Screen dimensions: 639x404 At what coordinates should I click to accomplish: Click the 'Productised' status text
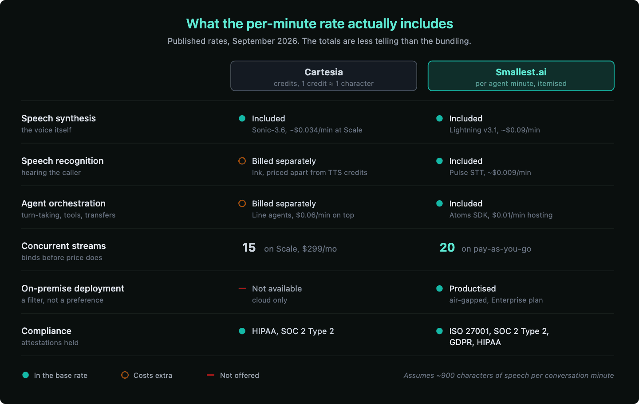tap(473, 288)
